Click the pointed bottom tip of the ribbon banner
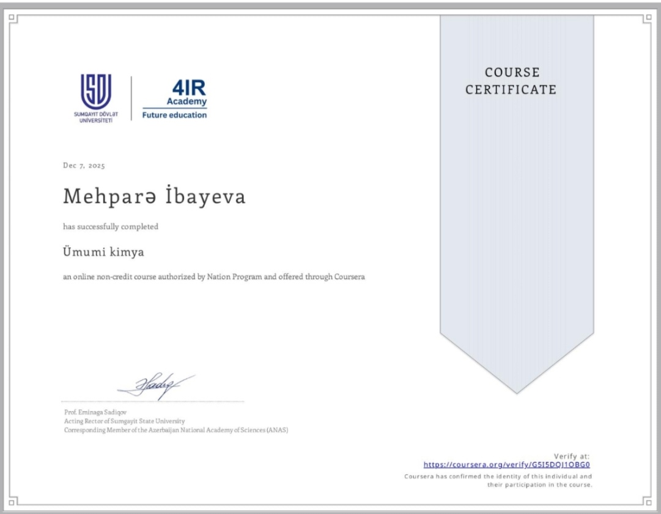The image size is (661, 514). pyautogui.click(x=517, y=389)
